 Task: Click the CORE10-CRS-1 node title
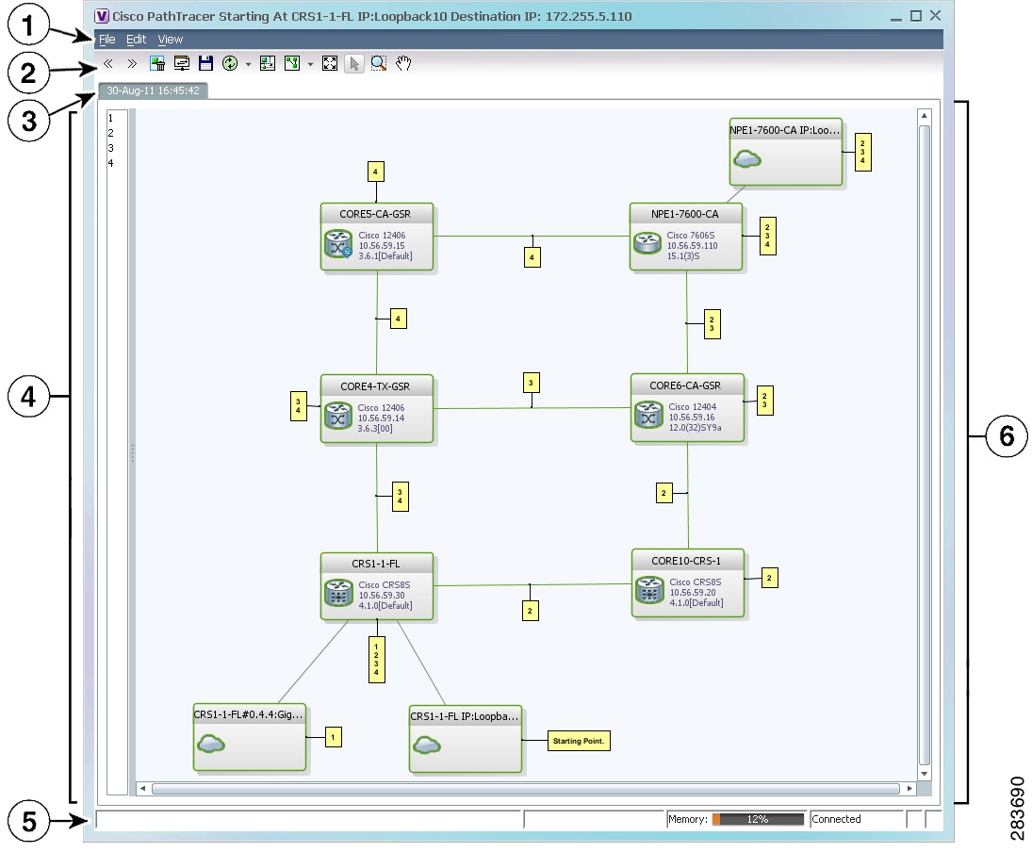tap(686, 561)
